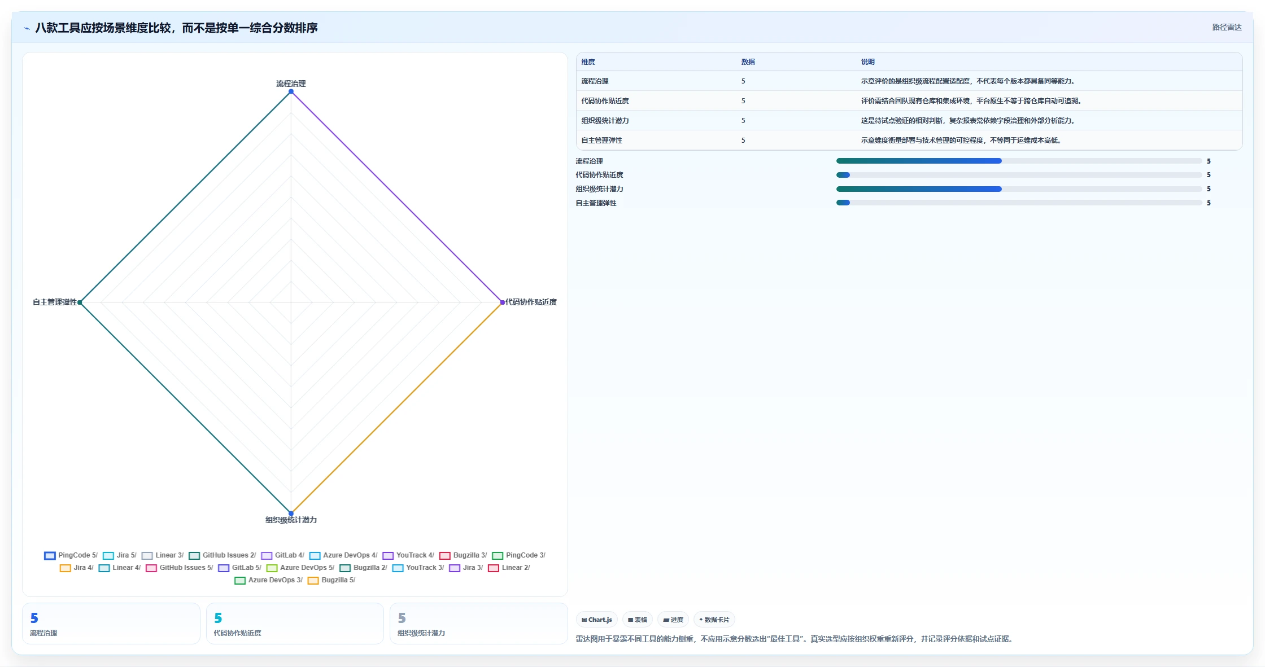Image resolution: width=1265 pixels, height=667 pixels.
Task: Click the 自主管理弹性 radar axis point
Action: pyautogui.click(x=80, y=302)
